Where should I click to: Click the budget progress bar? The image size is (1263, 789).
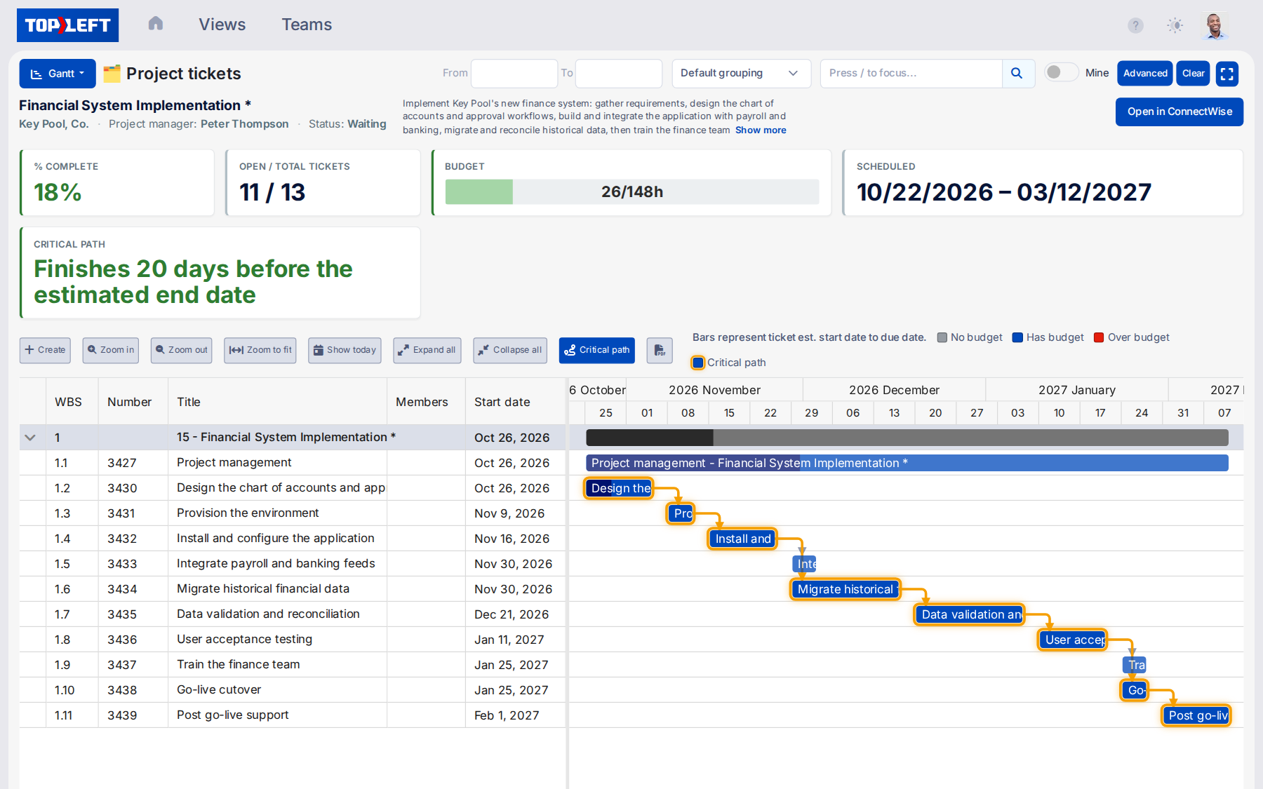(x=632, y=191)
